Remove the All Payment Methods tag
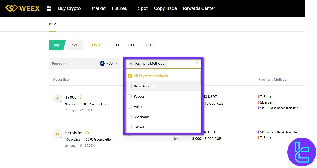This screenshot has width=317, height=168. tap(166, 63)
